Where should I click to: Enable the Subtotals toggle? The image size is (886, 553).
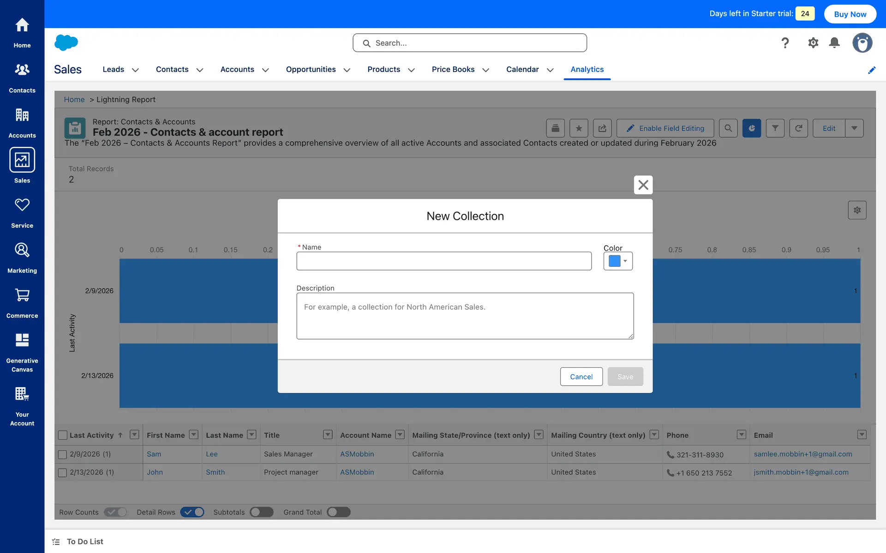[x=262, y=512]
